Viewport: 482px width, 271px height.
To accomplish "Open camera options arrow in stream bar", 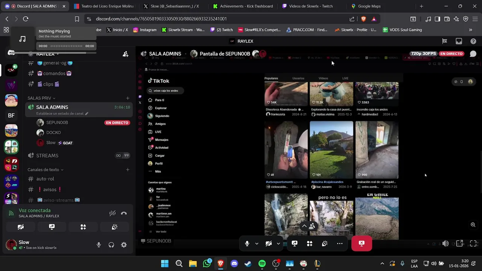I will coord(278,244).
